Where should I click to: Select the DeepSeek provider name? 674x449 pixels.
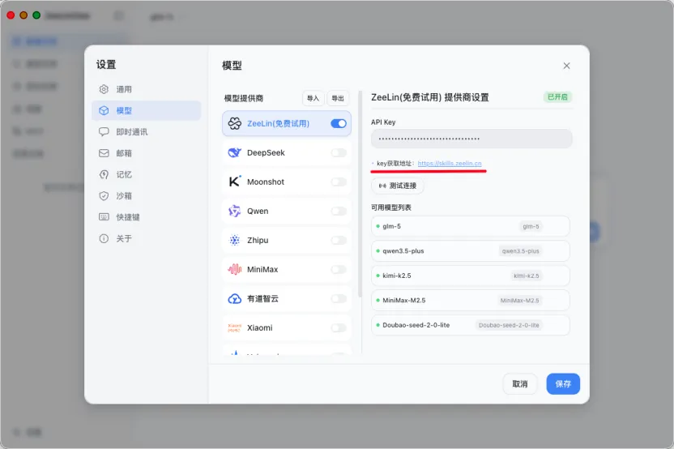pos(266,152)
